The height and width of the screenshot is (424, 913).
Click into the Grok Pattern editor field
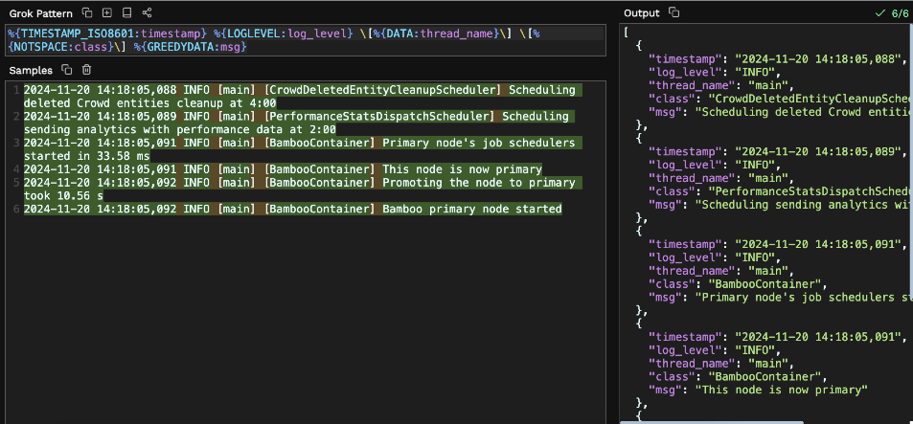305,40
